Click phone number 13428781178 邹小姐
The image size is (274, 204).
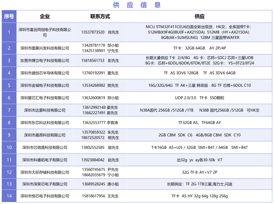[100, 45]
